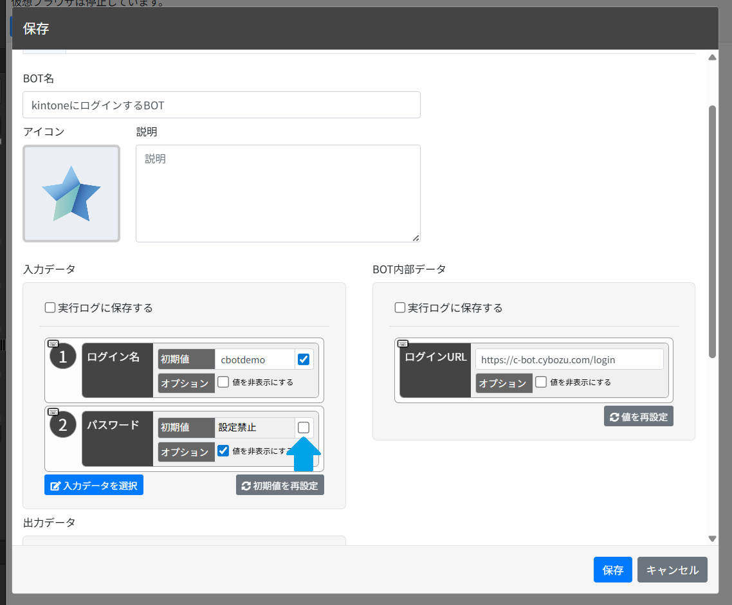
Task: Click the 初期値 label in ログイン名 row
Action: point(187,359)
